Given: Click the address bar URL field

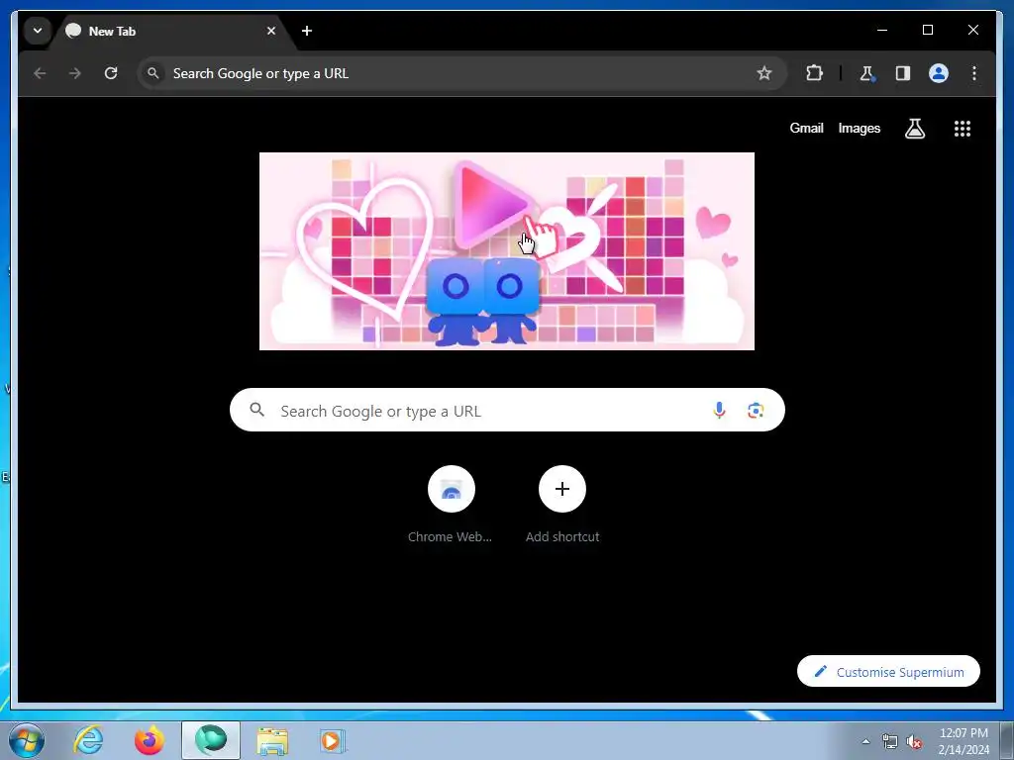Looking at the screenshot, I should (461, 73).
